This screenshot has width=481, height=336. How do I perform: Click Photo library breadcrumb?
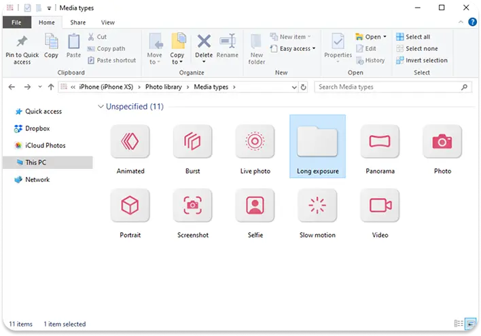point(164,87)
